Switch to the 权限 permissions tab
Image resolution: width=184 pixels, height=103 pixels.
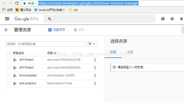point(113,52)
